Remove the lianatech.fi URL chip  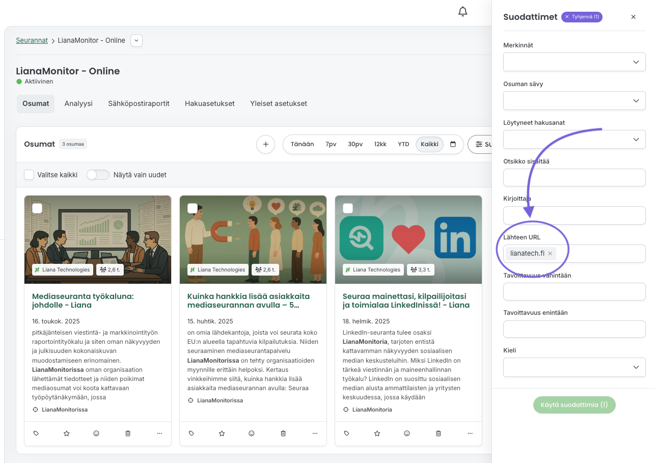click(550, 253)
